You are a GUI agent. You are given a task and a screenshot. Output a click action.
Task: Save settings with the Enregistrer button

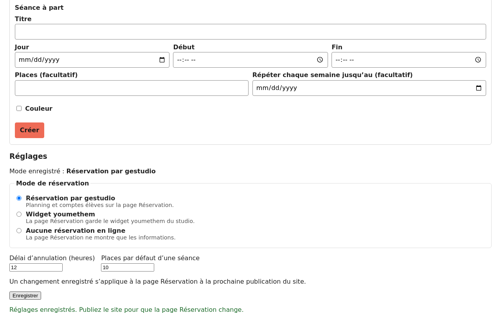tap(25, 296)
